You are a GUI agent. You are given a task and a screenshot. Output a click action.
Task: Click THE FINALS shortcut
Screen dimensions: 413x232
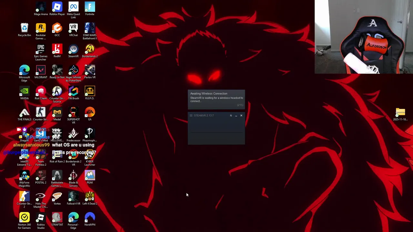[25, 114]
